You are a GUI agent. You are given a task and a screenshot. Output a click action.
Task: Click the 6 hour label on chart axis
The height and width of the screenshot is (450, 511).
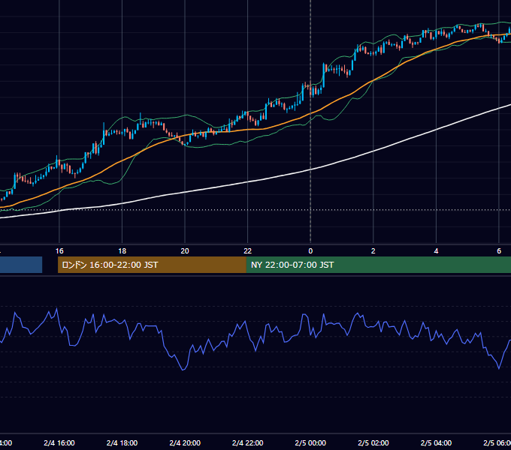499,251
